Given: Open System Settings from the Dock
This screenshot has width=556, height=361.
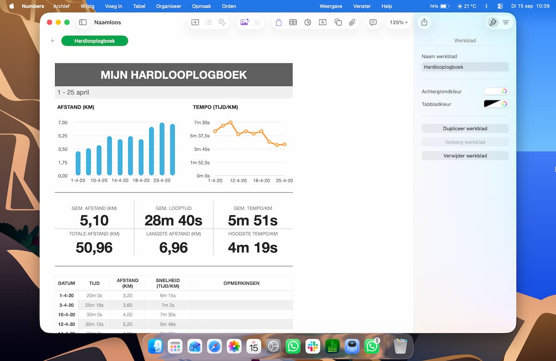Looking at the screenshot, I should coord(273,346).
